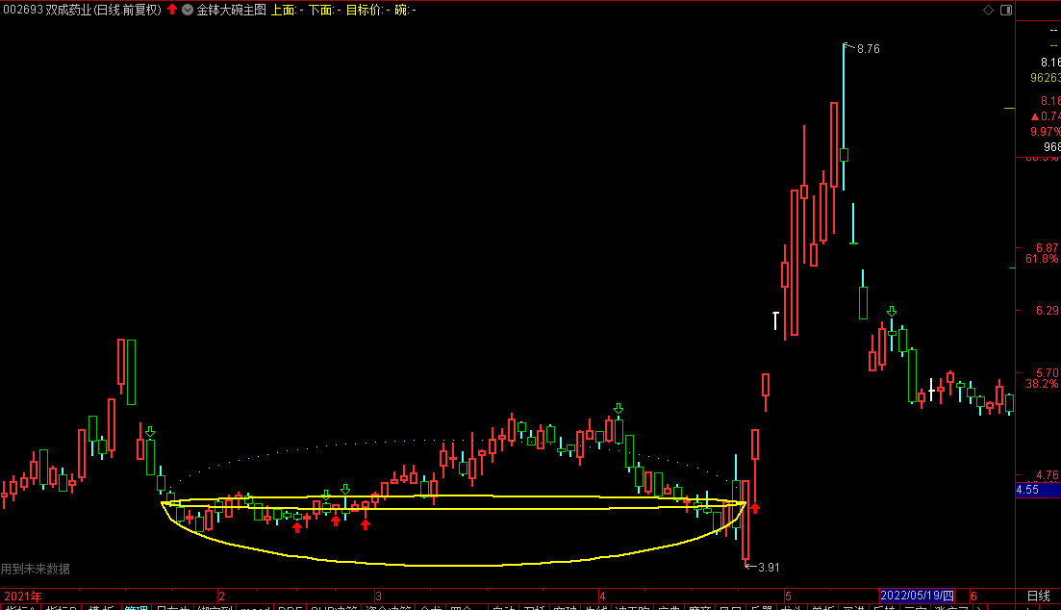Click the 金钵大碗主图 indicator name
Screen dimensions: 1061x610
(x=232, y=10)
